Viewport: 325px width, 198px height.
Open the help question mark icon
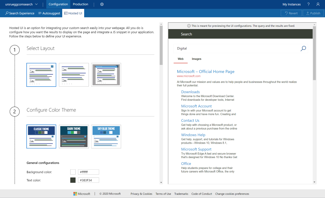coord(308,4)
